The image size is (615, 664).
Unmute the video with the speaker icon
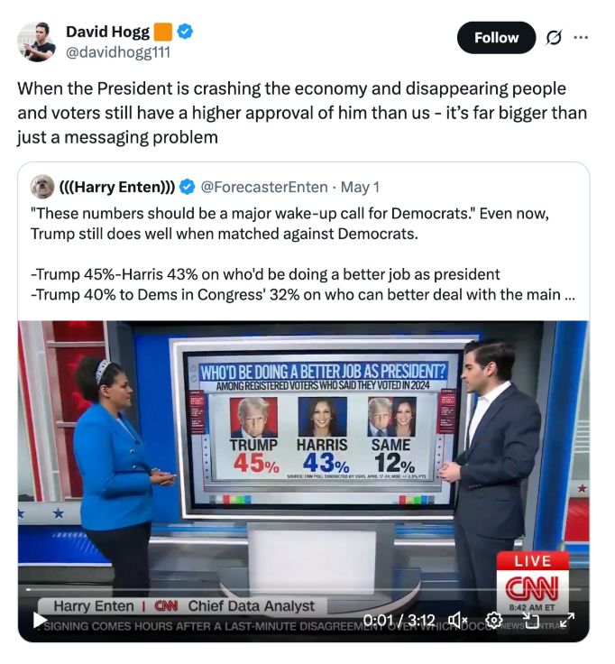(x=457, y=620)
